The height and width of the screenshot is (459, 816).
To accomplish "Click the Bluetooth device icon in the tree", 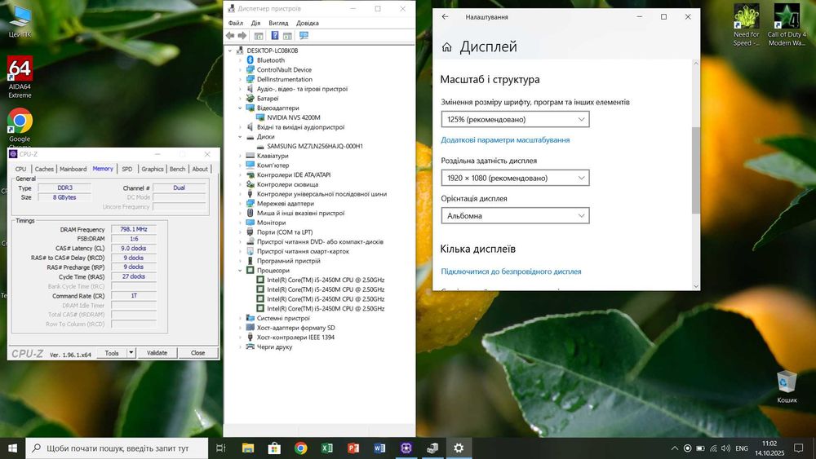I will (x=250, y=60).
